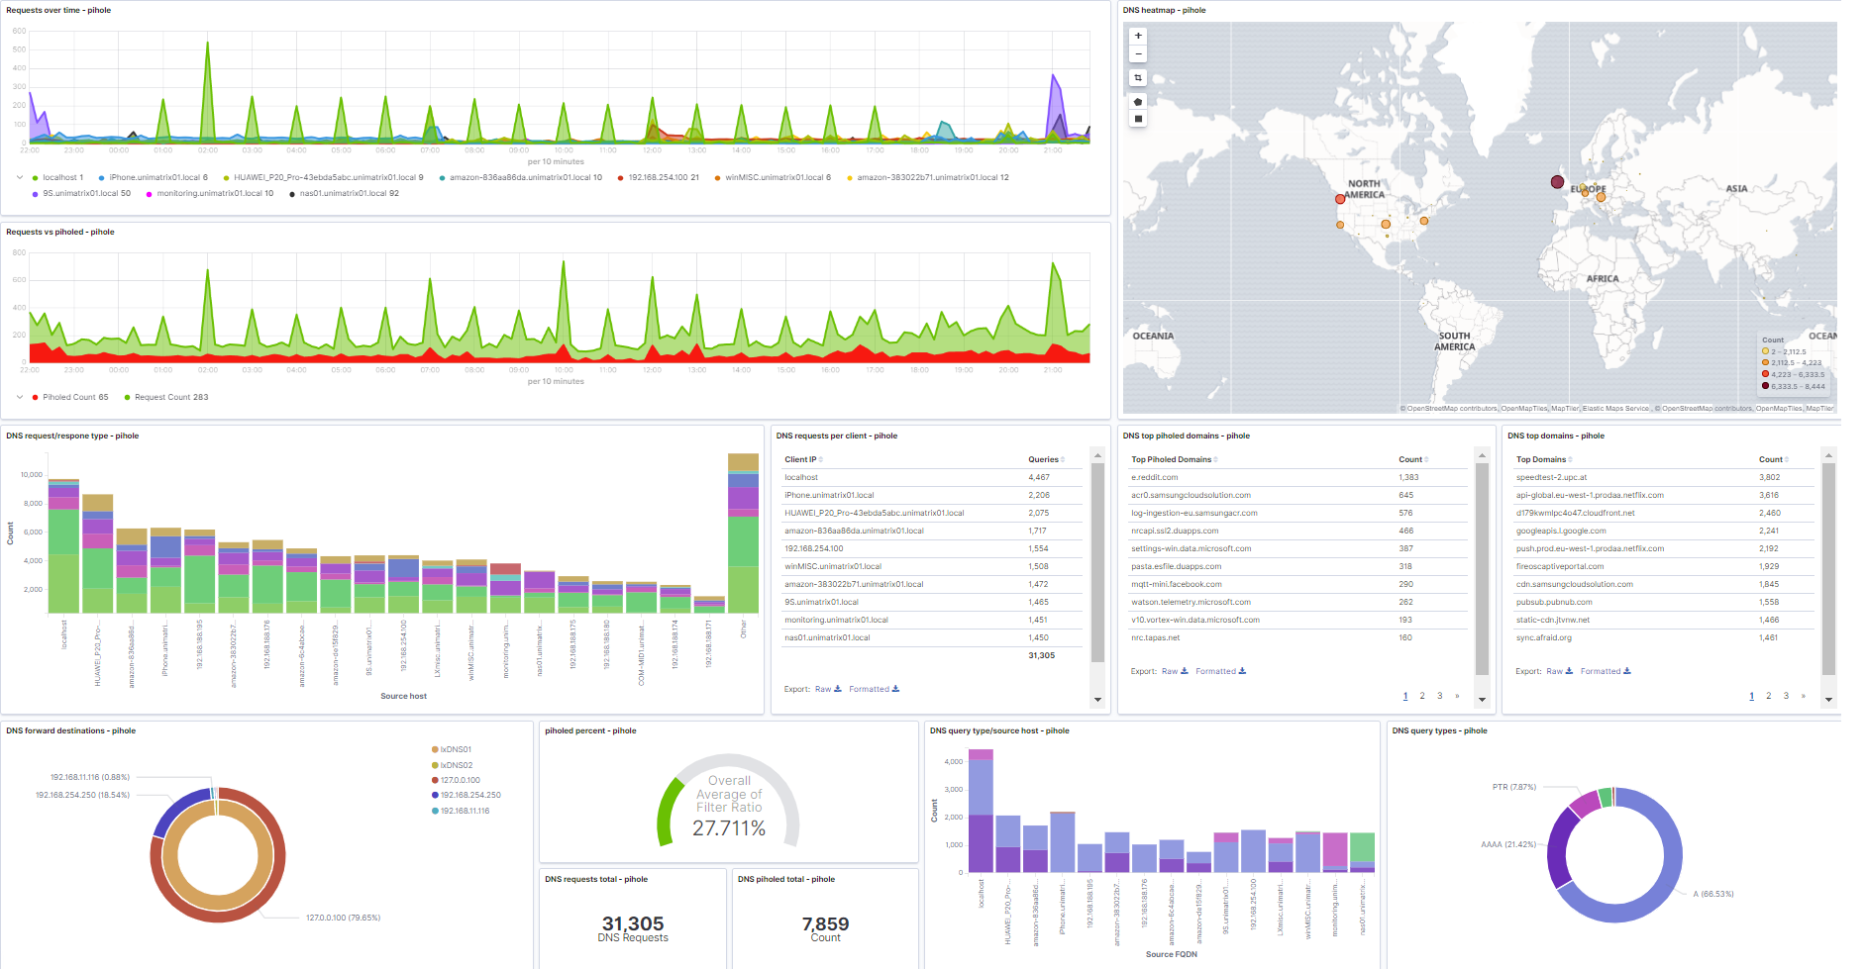Download Raw export of top piholed domains
Viewport: 1866px width, 969px height.
[x=1175, y=671]
